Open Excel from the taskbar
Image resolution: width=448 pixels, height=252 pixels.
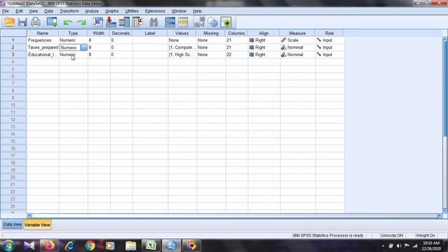coord(151,246)
